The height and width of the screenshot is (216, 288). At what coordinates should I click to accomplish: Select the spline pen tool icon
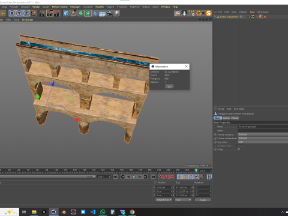(73, 13)
